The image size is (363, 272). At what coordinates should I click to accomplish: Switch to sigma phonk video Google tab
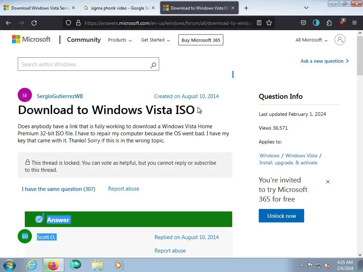pos(119,8)
